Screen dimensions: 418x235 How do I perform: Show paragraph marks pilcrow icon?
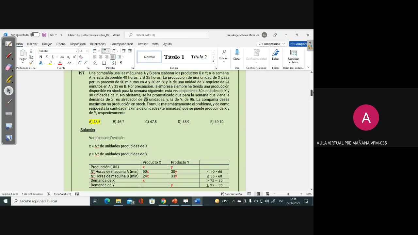pos(121,63)
